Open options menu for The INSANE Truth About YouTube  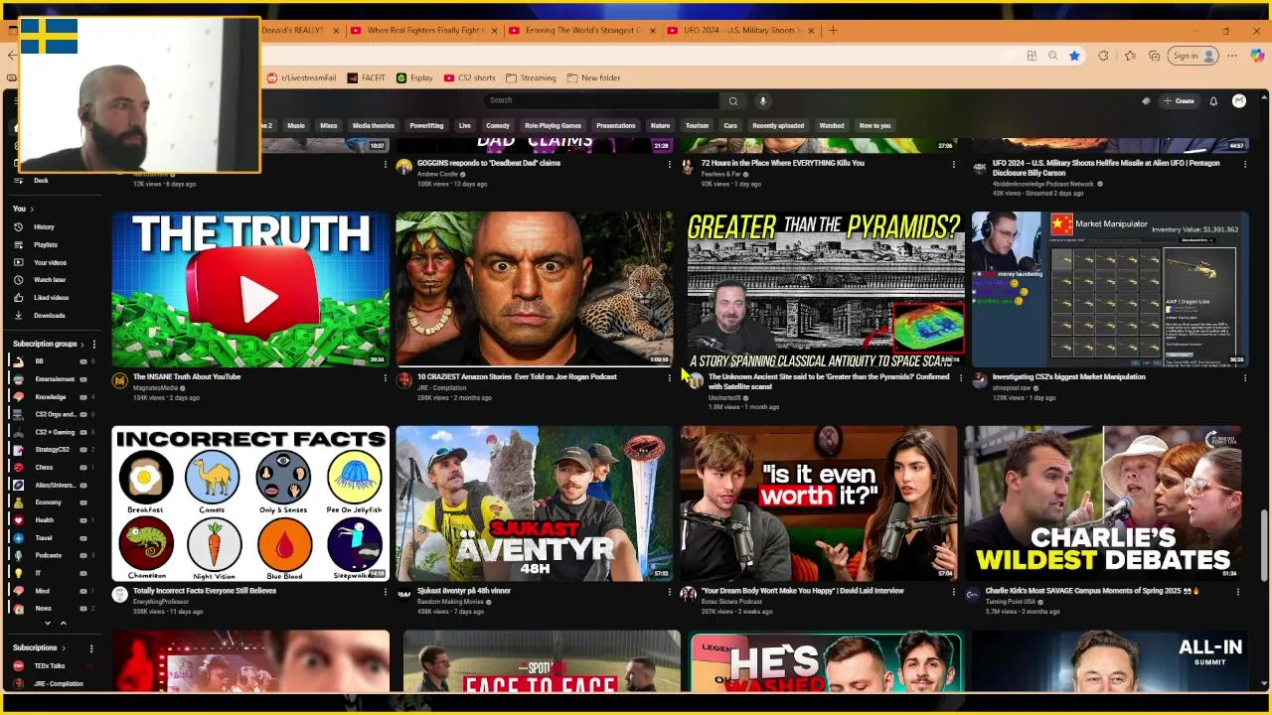click(x=386, y=377)
